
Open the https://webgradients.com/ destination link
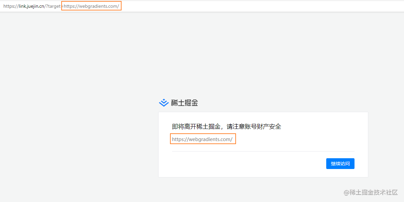(x=203, y=139)
